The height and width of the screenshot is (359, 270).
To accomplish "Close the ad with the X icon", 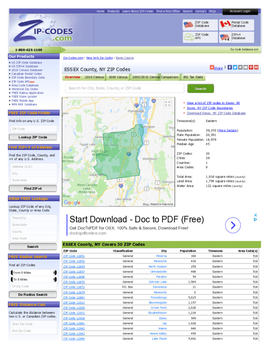I will coord(256,215).
